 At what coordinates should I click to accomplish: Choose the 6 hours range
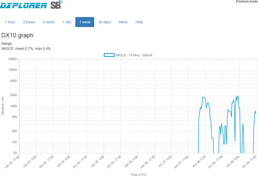click(x=48, y=22)
